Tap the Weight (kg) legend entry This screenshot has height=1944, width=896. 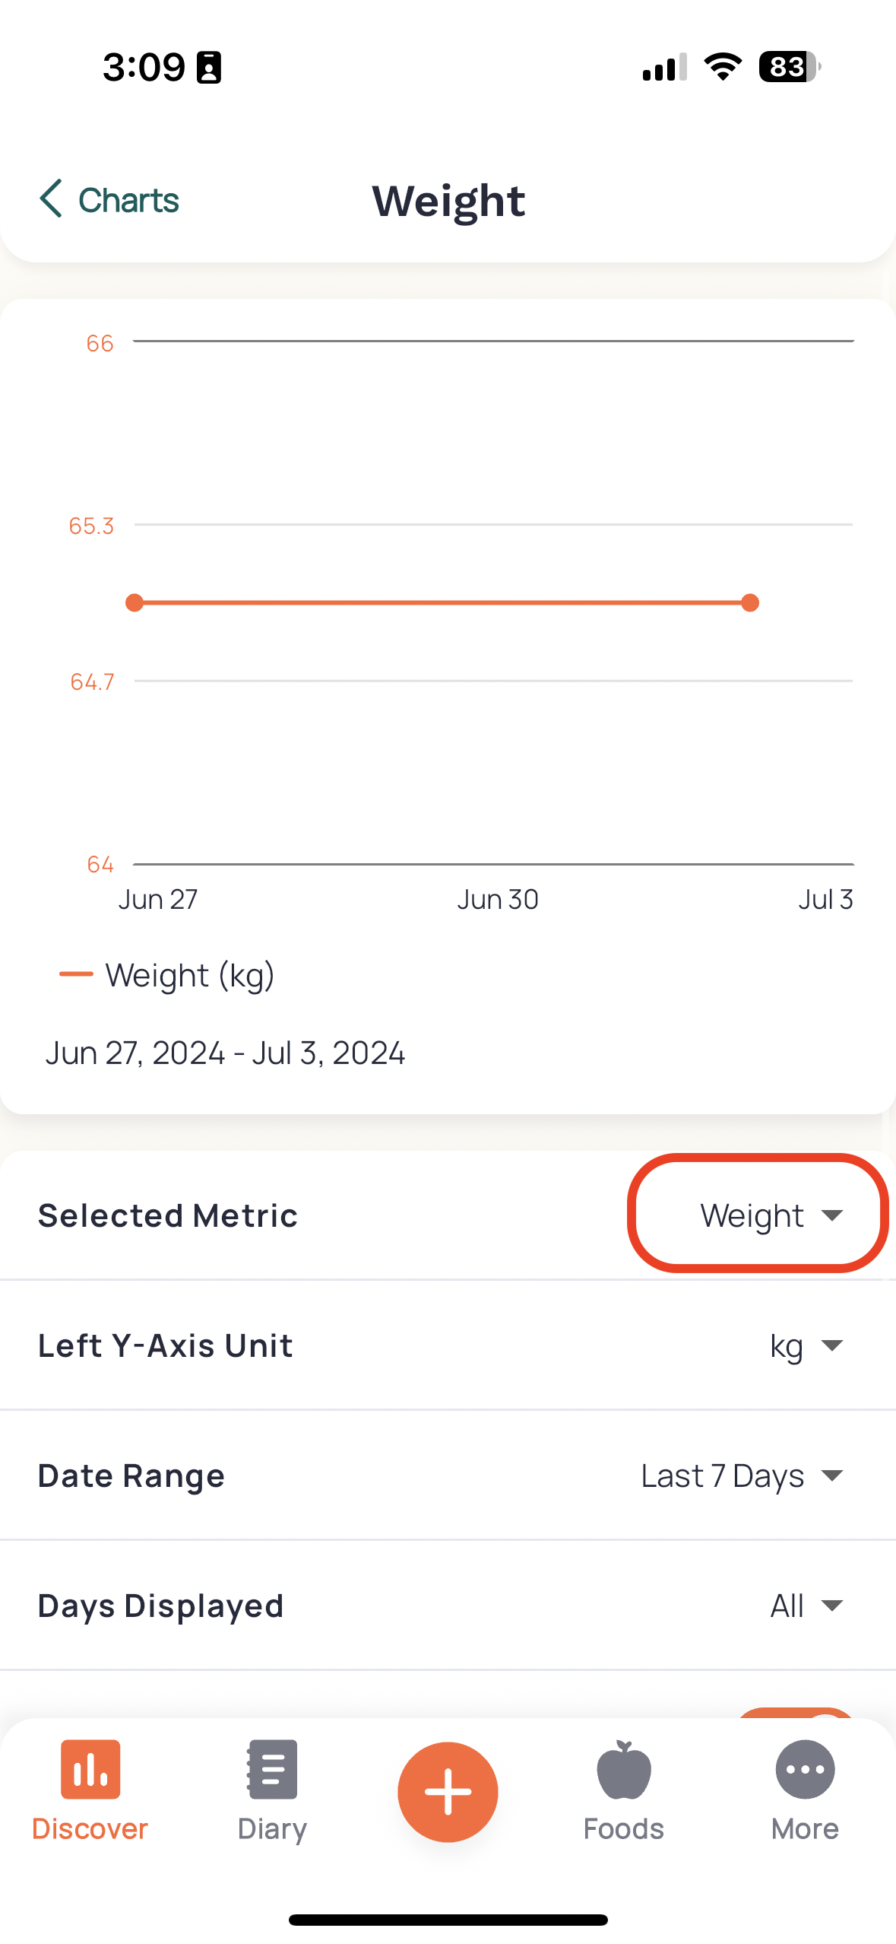[x=167, y=975]
